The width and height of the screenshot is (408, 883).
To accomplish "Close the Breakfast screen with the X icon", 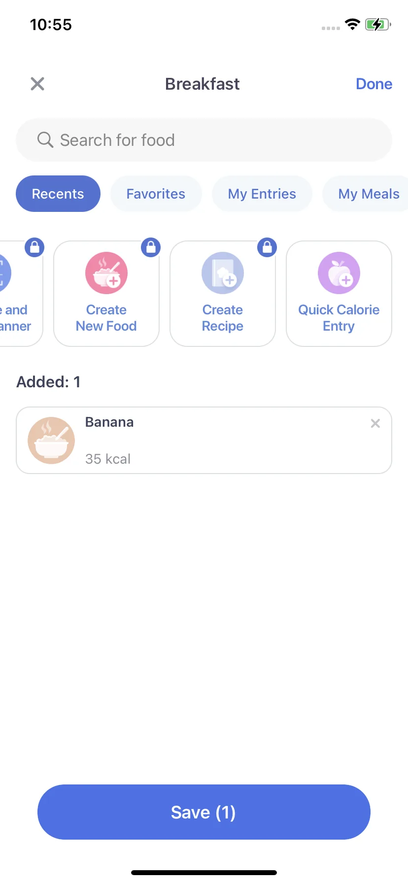I will point(37,84).
